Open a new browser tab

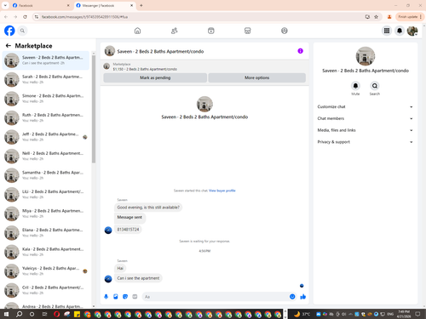coord(141,5)
